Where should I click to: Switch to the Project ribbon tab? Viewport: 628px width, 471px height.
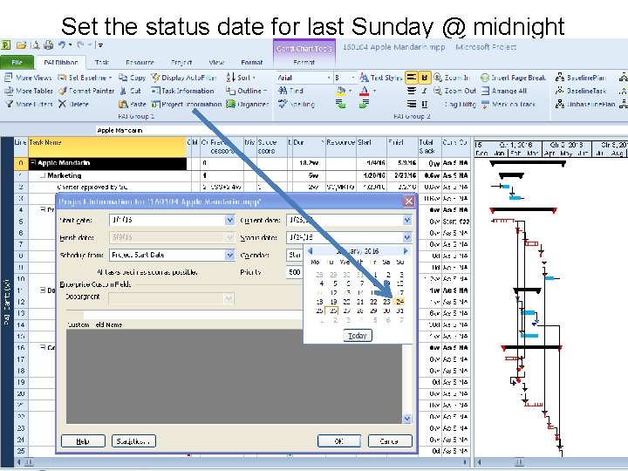click(x=181, y=63)
